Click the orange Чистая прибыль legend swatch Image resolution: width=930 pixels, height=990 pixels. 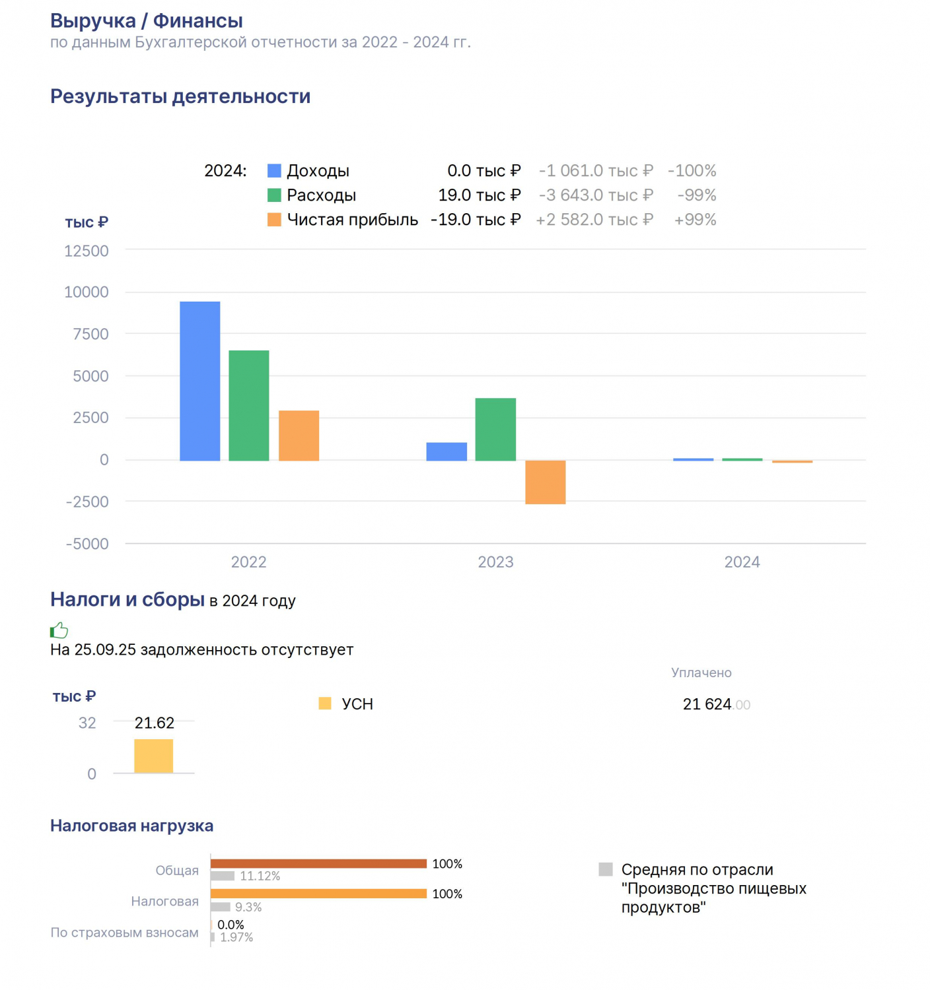coord(274,220)
